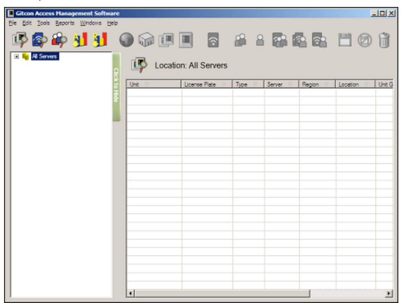
Task: Open the Help menu
Action: 112,23
